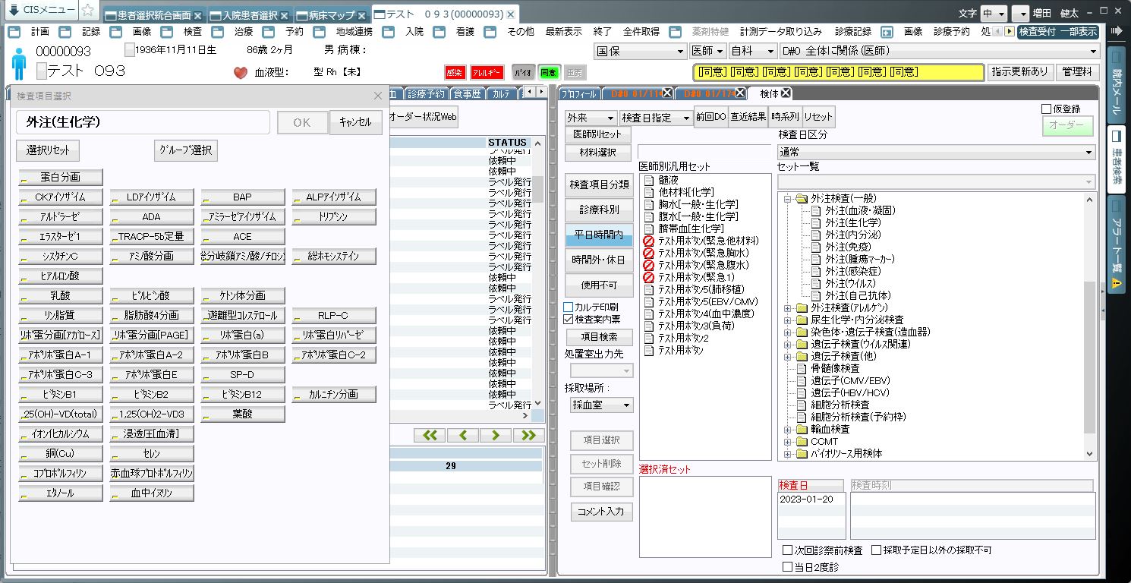Image resolution: width=1131 pixels, height=583 pixels.
Task: Open the 検査日指定 dropdown
Action: tap(656, 118)
